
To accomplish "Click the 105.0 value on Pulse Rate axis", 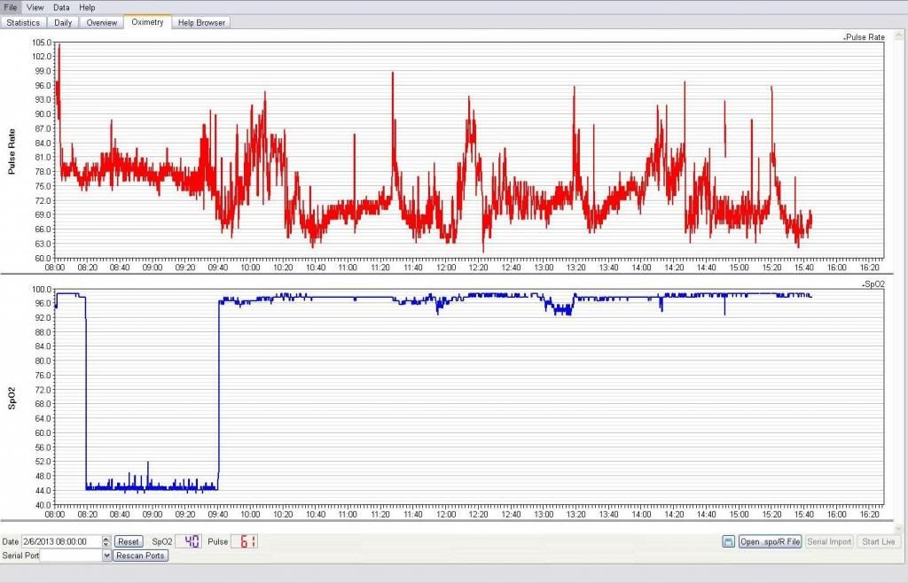I will point(42,43).
